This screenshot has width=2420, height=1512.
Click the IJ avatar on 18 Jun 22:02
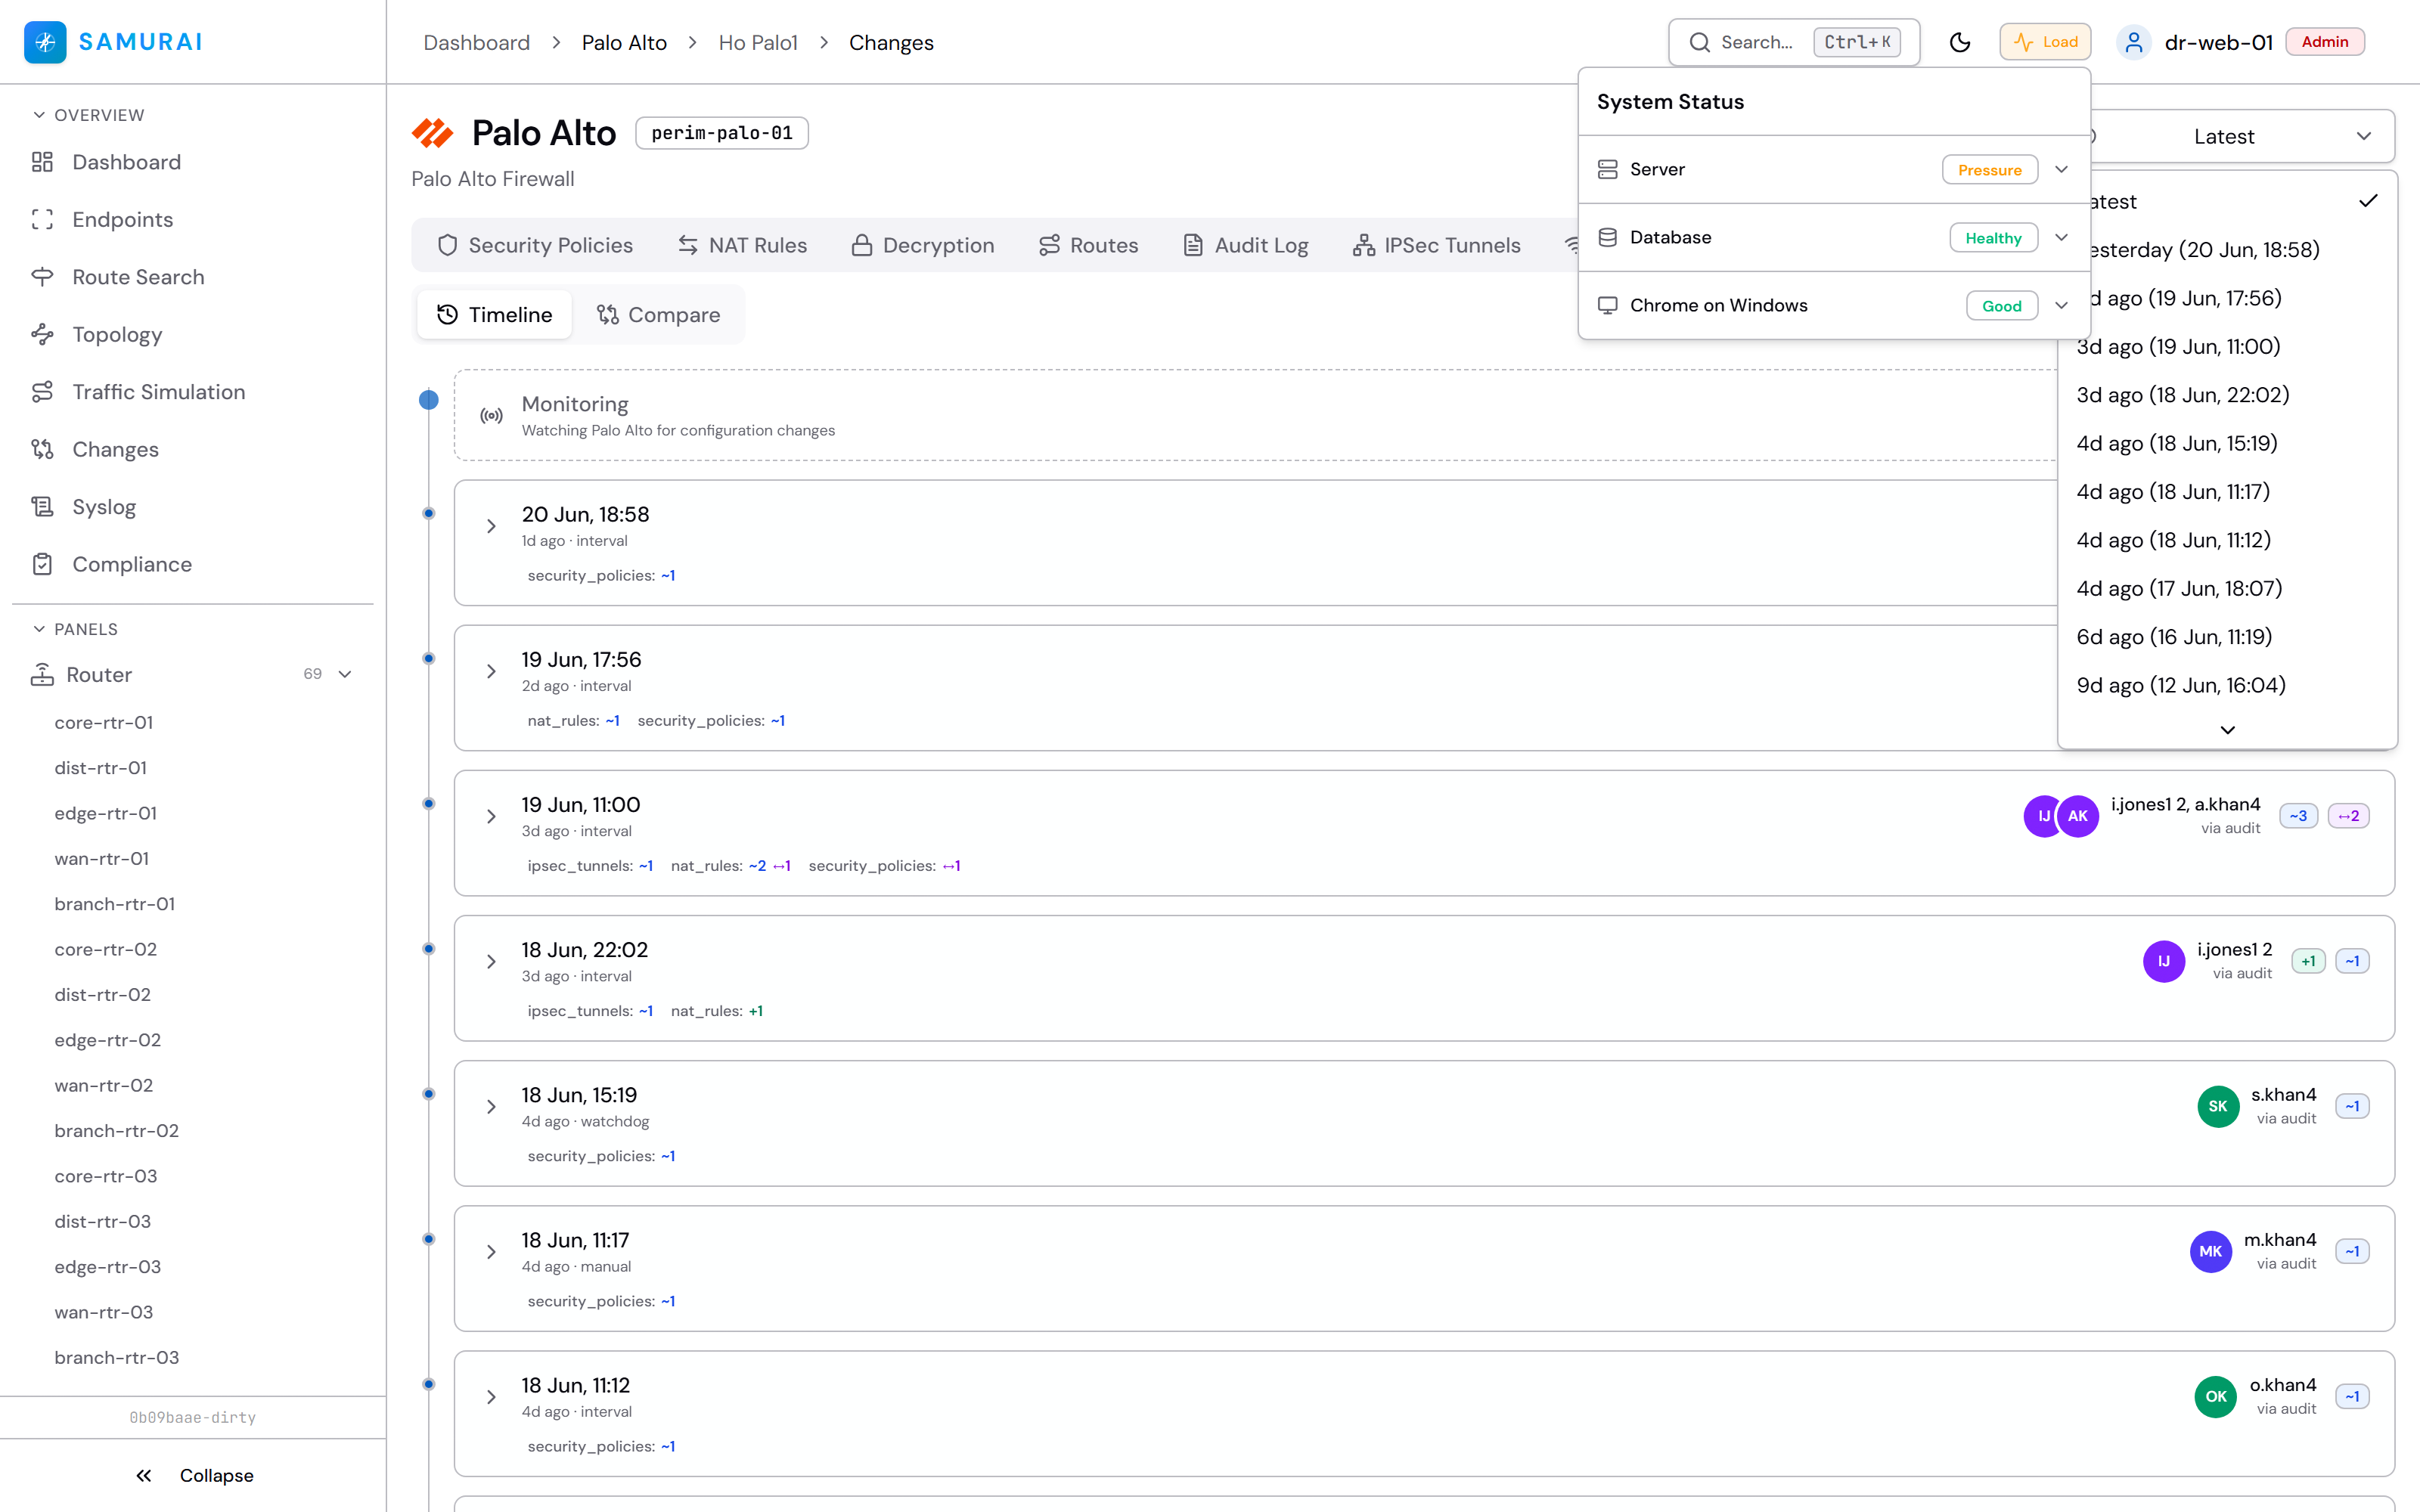click(x=2163, y=961)
